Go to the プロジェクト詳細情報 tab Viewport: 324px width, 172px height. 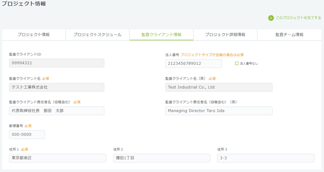coord(225,35)
